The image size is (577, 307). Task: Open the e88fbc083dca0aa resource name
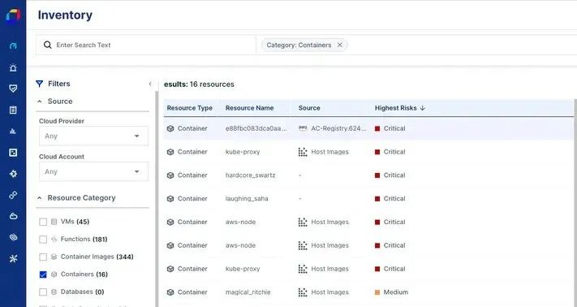point(256,128)
